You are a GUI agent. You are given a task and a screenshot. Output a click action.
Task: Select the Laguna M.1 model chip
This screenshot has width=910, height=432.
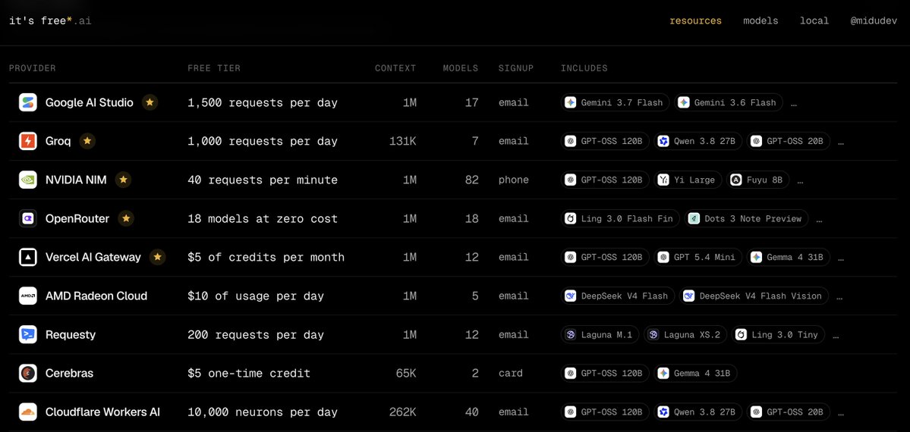600,334
